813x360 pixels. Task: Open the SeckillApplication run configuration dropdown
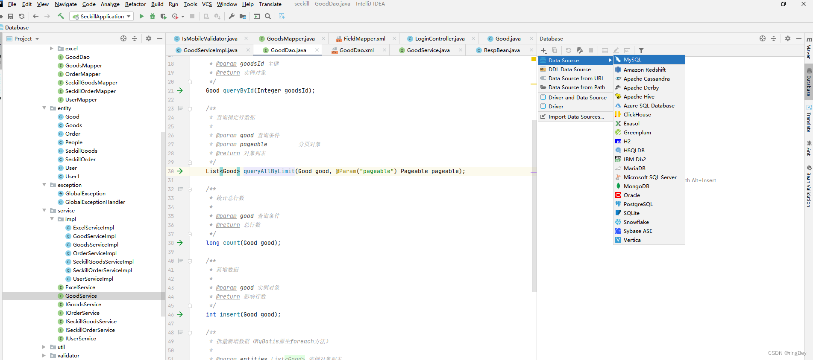point(103,16)
